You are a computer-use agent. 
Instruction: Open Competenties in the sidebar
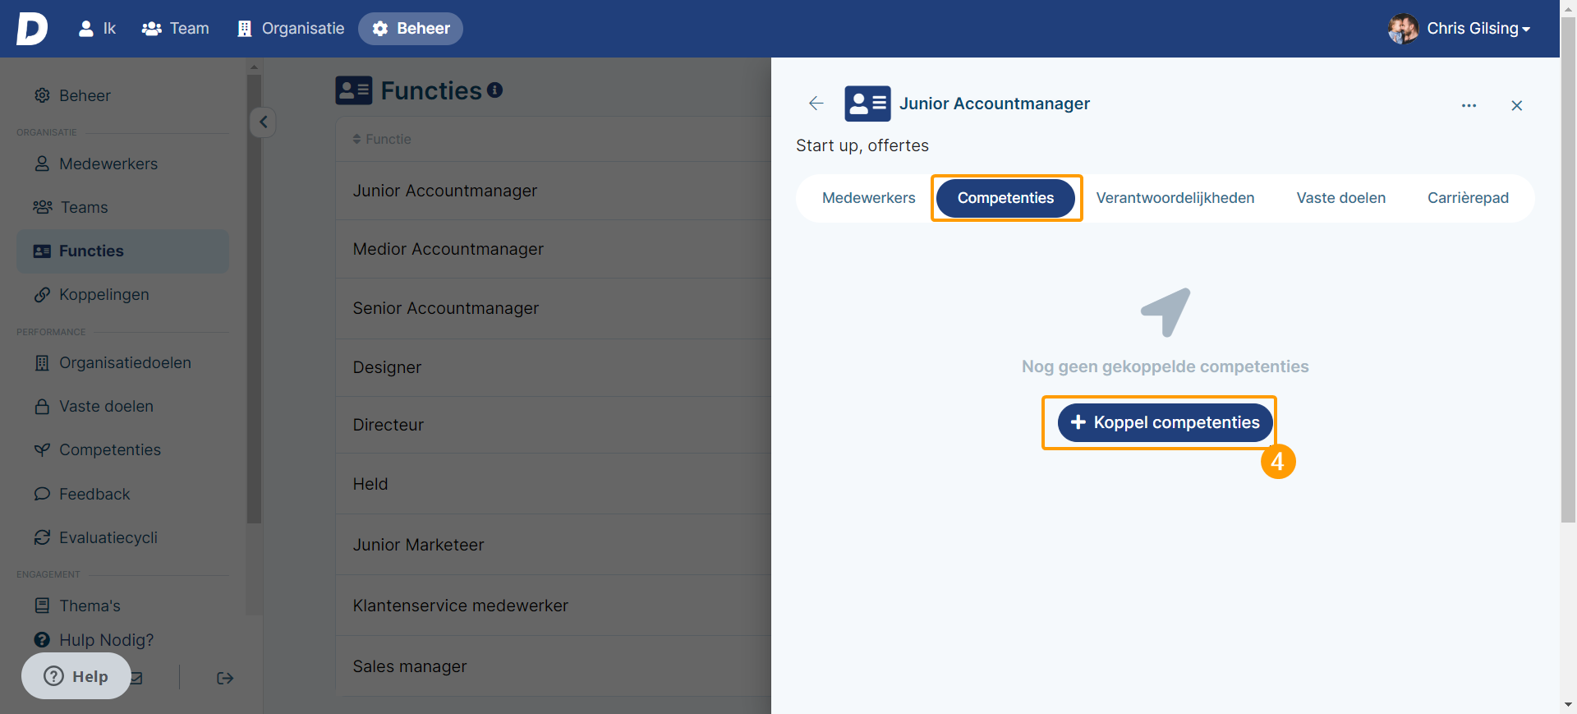pyautogui.click(x=110, y=449)
